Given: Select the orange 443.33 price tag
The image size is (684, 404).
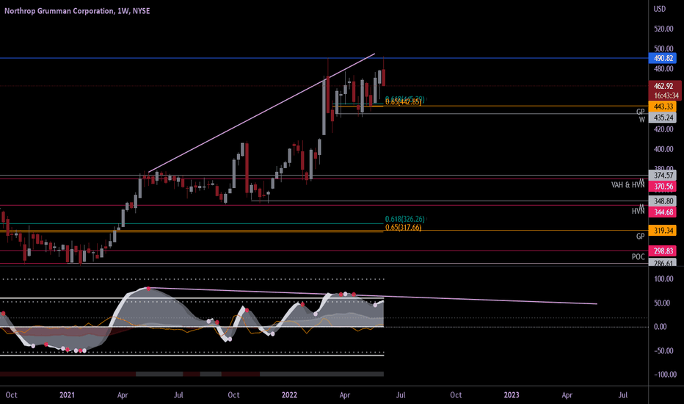Looking at the screenshot, I should pos(663,107).
